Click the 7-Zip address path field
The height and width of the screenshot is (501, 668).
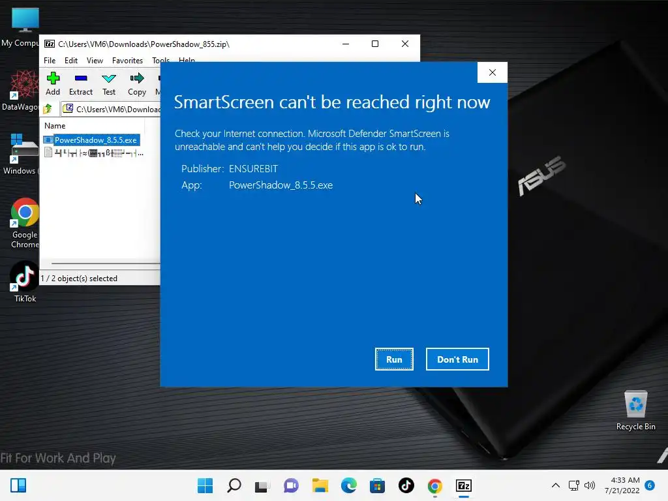tap(112, 109)
